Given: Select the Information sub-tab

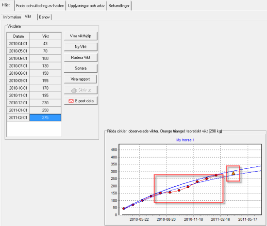Looking at the screenshot, I should 12,17.
